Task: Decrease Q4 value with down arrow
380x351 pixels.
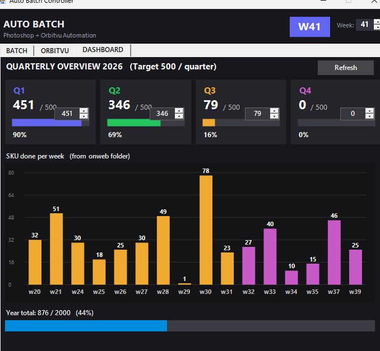Action: [369, 116]
